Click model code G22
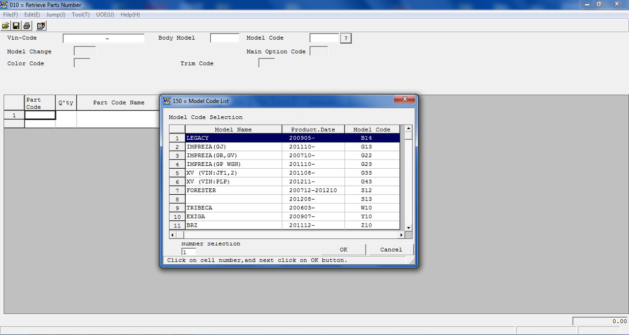 (x=366, y=155)
